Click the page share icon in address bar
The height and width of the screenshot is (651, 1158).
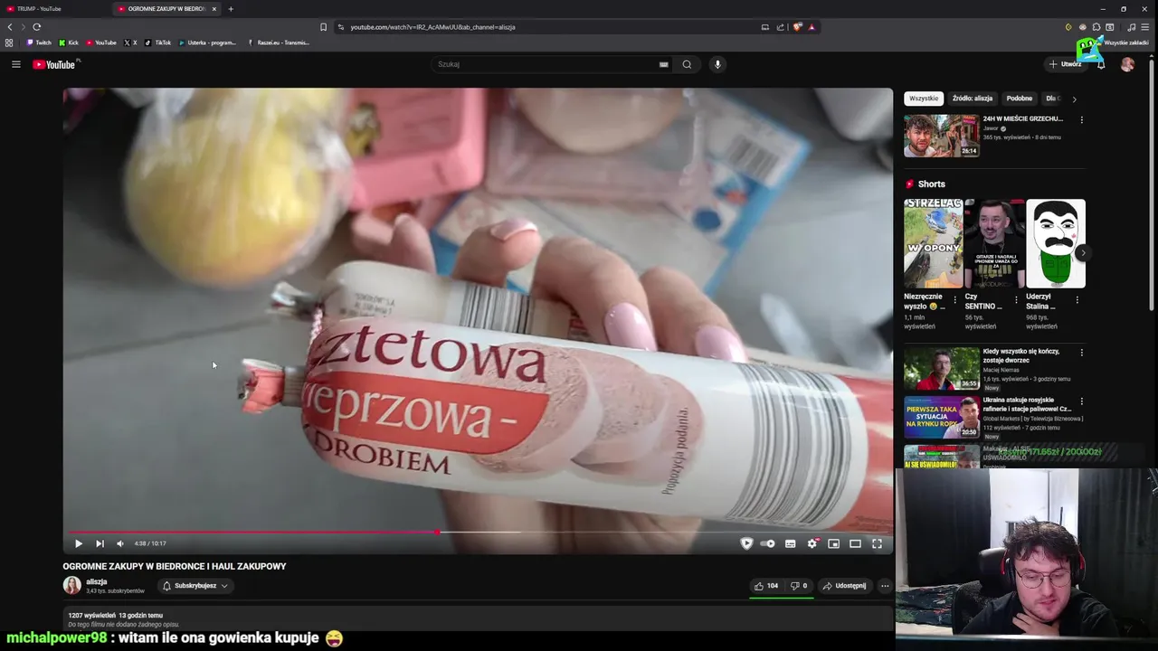pyautogui.click(x=780, y=27)
